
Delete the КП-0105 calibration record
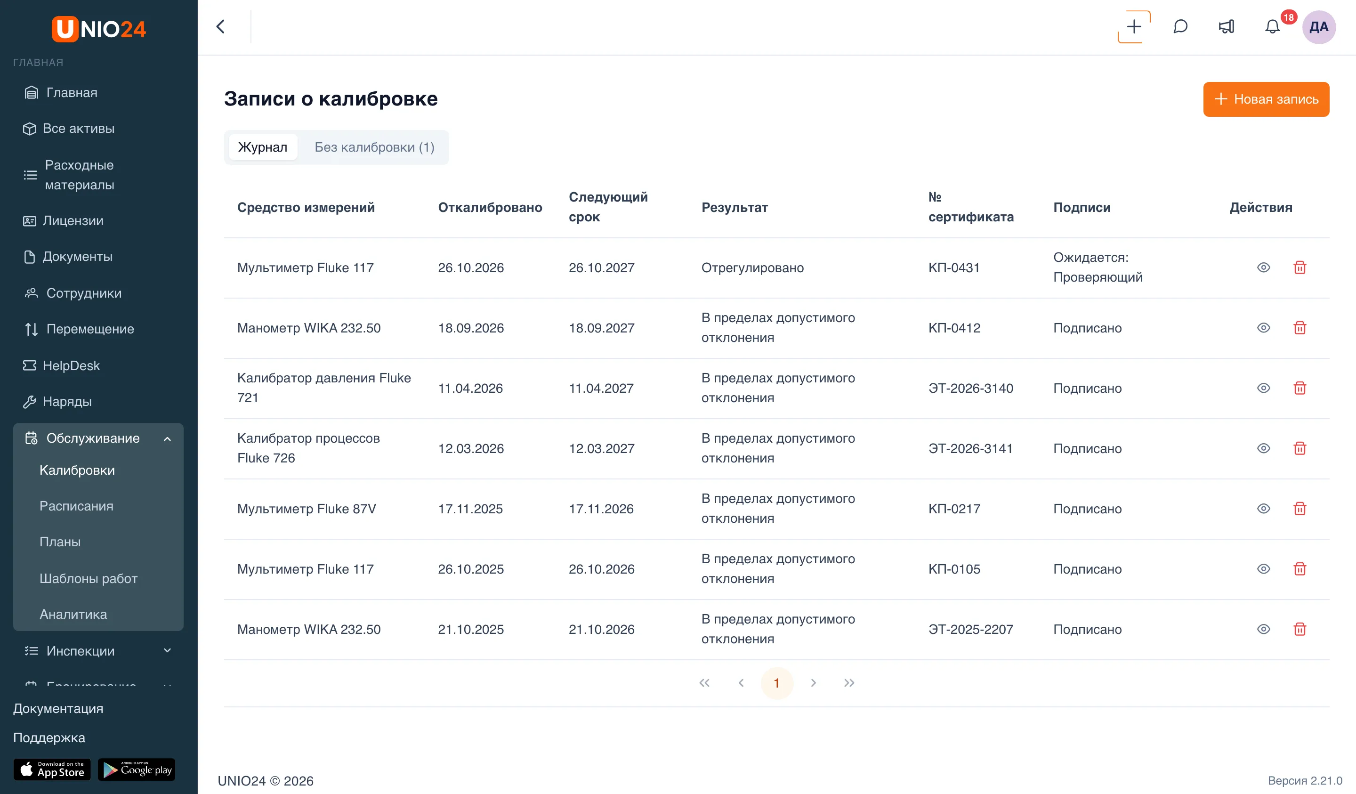pyautogui.click(x=1299, y=569)
